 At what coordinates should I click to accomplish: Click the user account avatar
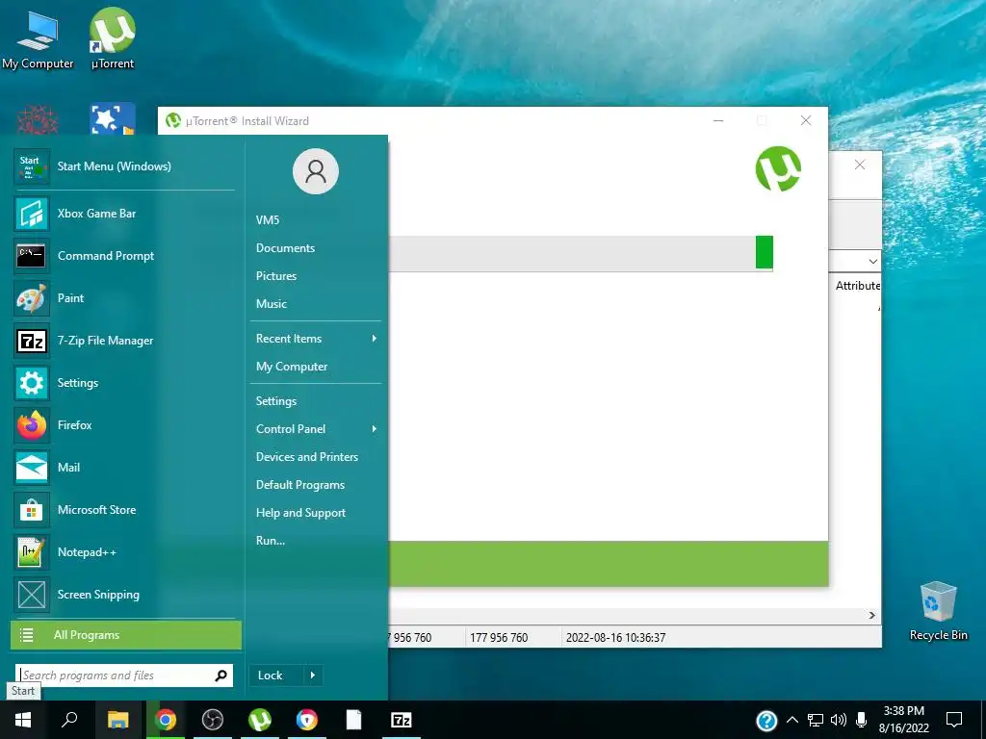316,171
